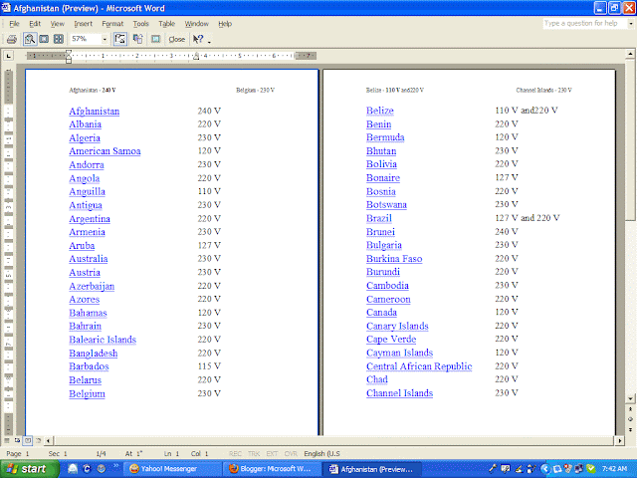The image size is (637, 478).
Task: Open the Edit menu
Action: click(x=35, y=24)
